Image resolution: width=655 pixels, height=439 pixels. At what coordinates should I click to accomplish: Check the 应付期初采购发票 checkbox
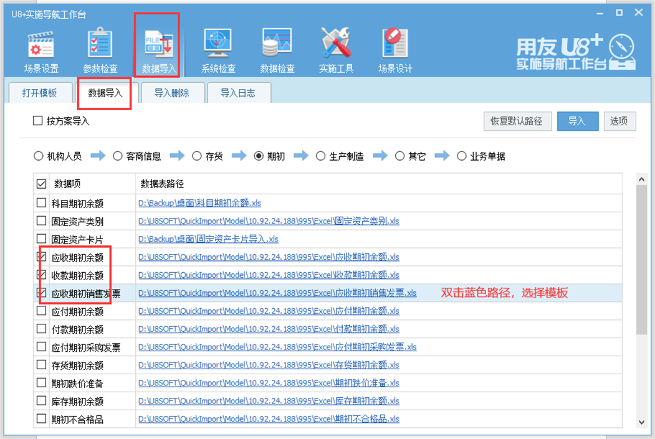click(x=41, y=347)
